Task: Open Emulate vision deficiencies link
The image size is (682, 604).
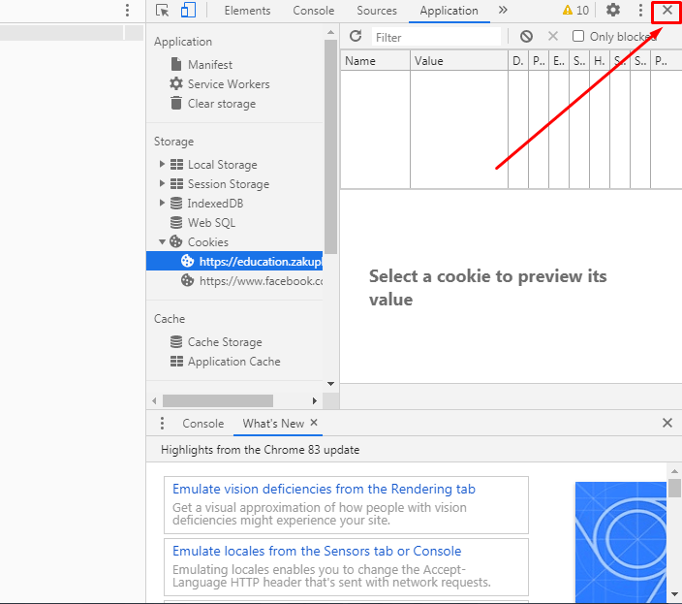Action: [324, 490]
